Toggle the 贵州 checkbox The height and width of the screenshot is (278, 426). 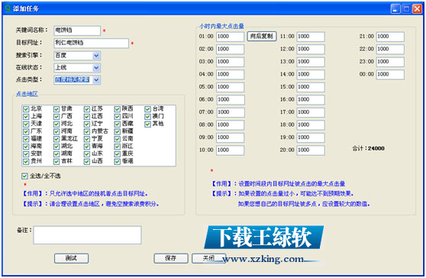pos(26,162)
